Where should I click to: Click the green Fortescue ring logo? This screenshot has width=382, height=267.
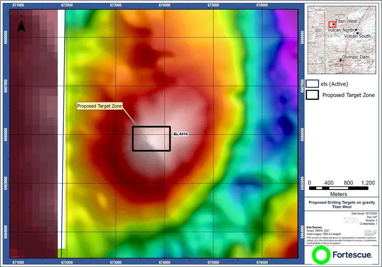pyautogui.click(x=321, y=255)
